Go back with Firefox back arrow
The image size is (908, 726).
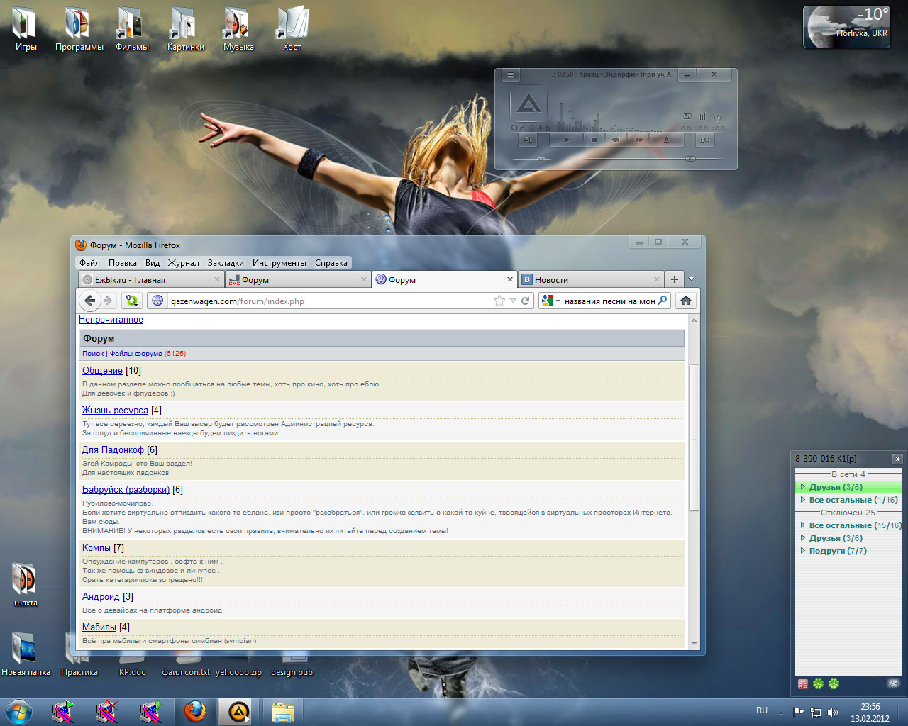[90, 301]
